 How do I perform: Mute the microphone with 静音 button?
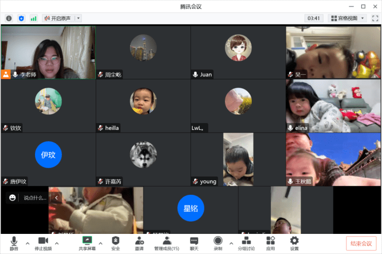point(13,243)
